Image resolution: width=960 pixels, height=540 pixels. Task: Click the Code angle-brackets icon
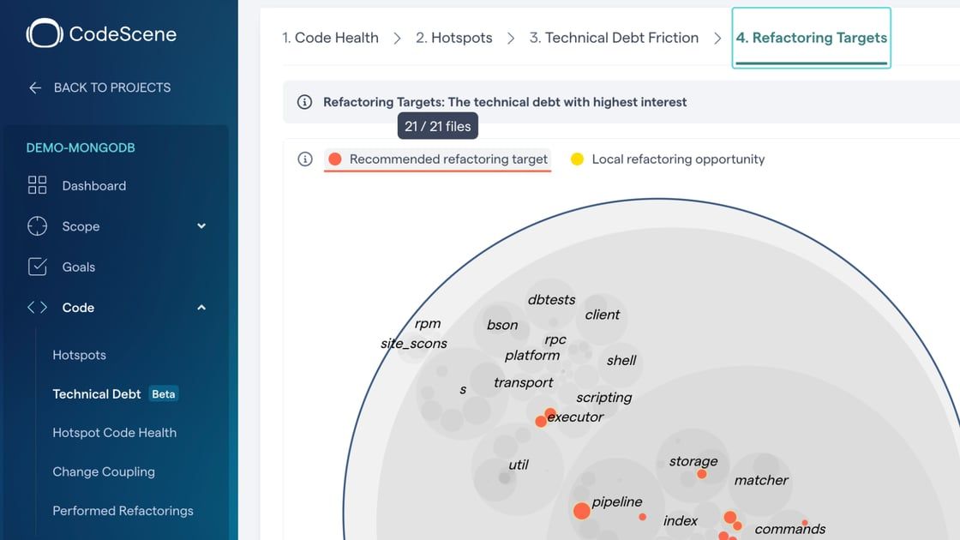[x=37, y=308]
